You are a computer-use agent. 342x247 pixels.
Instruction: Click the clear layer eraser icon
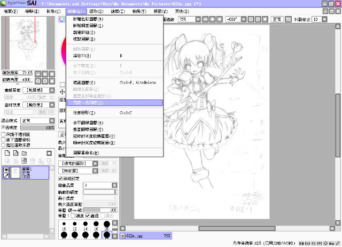point(24,161)
